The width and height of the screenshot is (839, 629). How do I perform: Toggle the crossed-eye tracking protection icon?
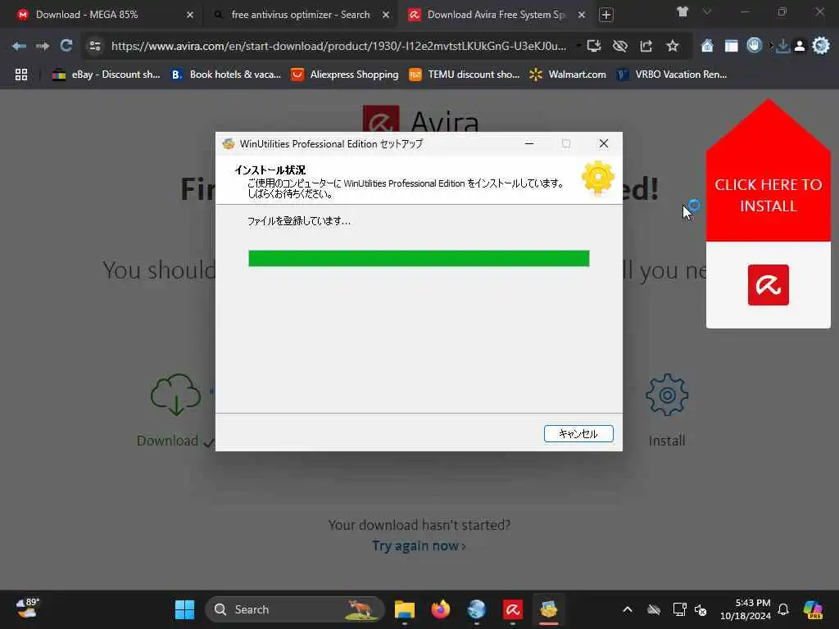(620, 47)
